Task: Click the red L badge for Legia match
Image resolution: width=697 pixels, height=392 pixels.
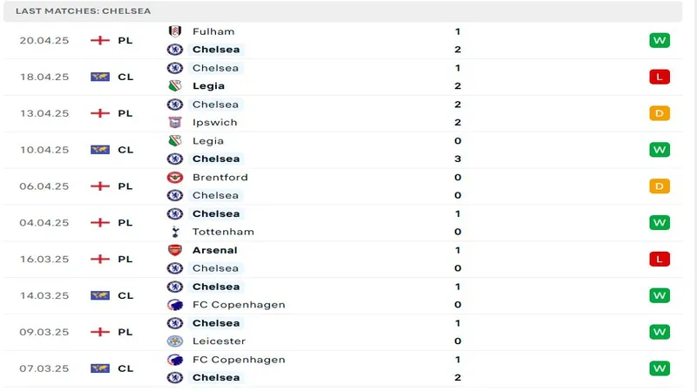Action: tap(659, 77)
